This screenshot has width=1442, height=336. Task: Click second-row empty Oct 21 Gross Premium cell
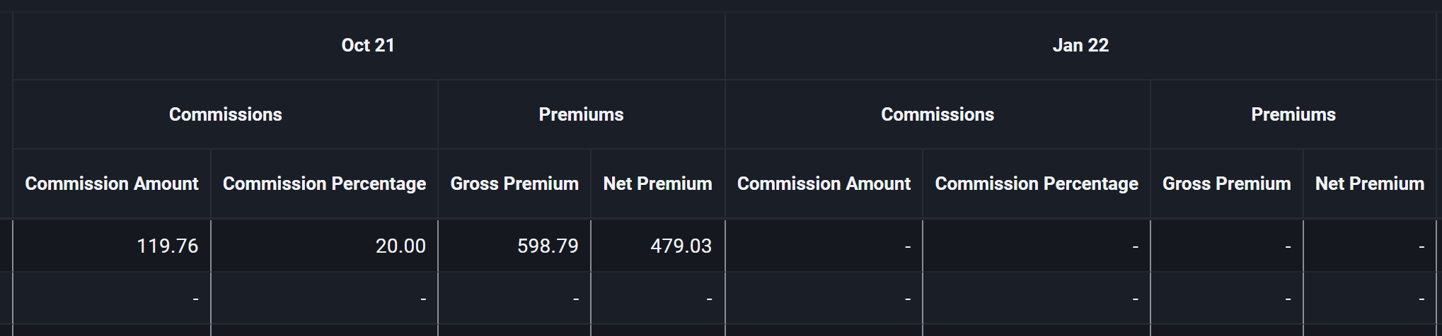pos(514,299)
